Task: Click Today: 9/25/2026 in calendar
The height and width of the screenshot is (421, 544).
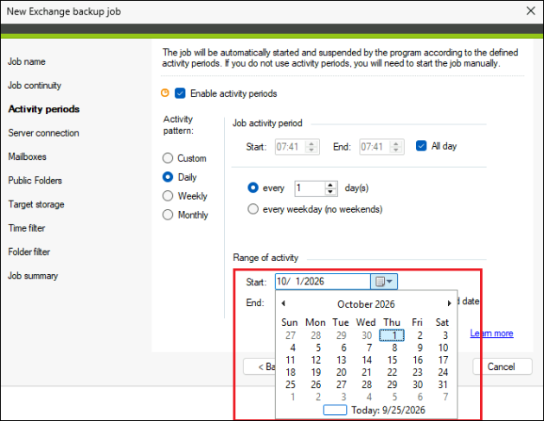Action: pos(374,410)
